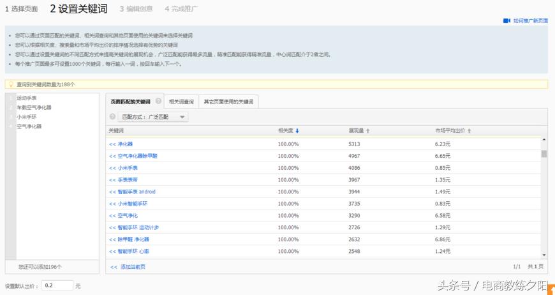This screenshot has width=555, height=295.
Task: Click the 展现量 value 2726
Action: click(354, 227)
